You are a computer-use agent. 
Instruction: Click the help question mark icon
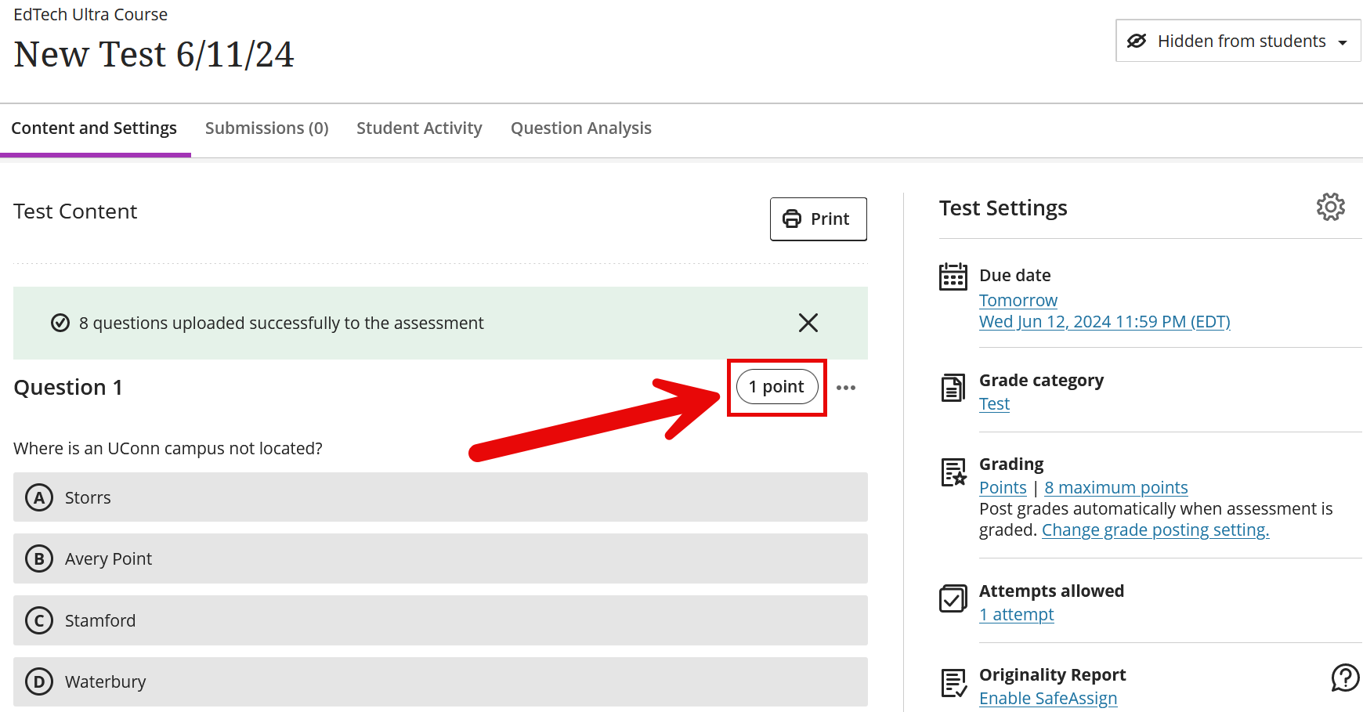click(x=1345, y=678)
